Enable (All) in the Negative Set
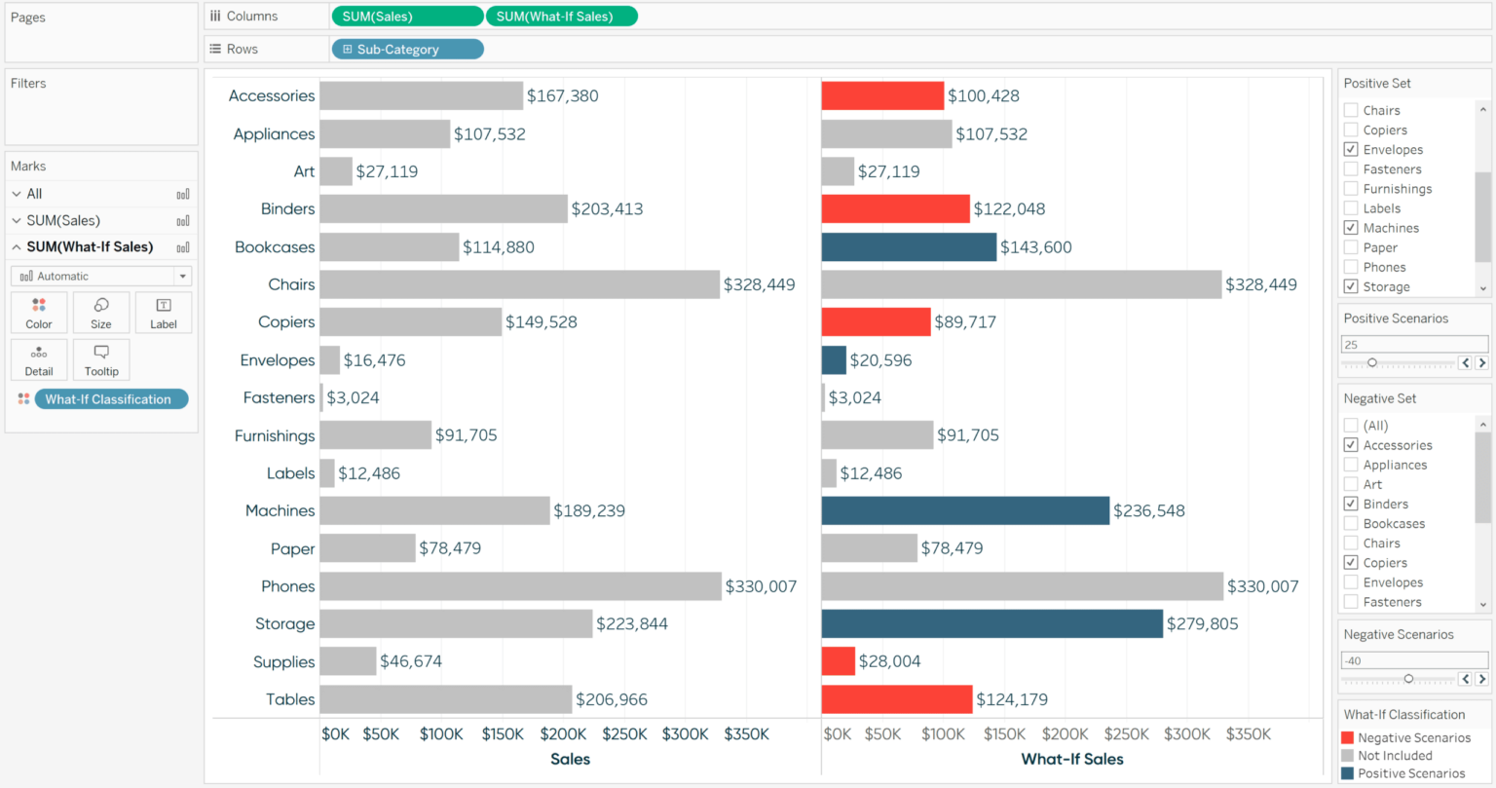The image size is (1496, 788). [x=1351, y=425]
